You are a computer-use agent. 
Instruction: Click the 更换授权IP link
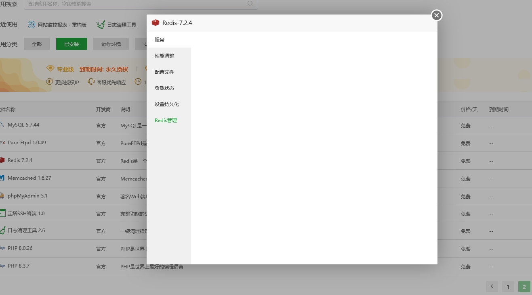67,82
